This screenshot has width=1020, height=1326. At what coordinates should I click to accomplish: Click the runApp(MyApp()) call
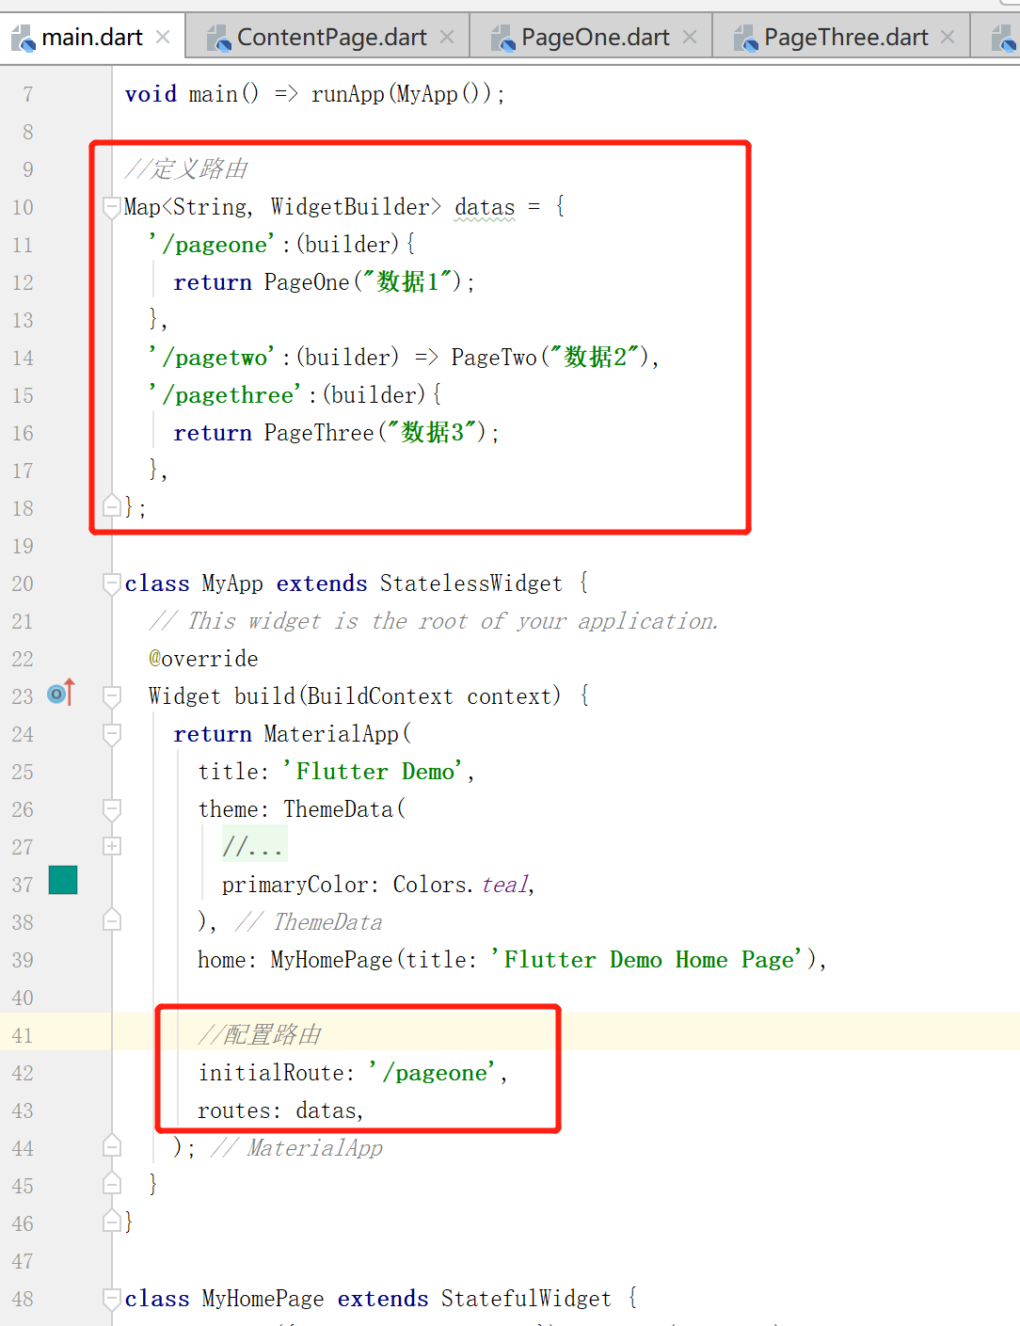[403, 94]
